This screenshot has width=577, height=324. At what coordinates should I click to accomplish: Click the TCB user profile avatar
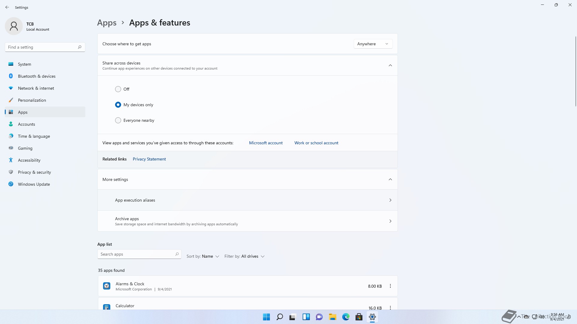click(x=14, y=26)
